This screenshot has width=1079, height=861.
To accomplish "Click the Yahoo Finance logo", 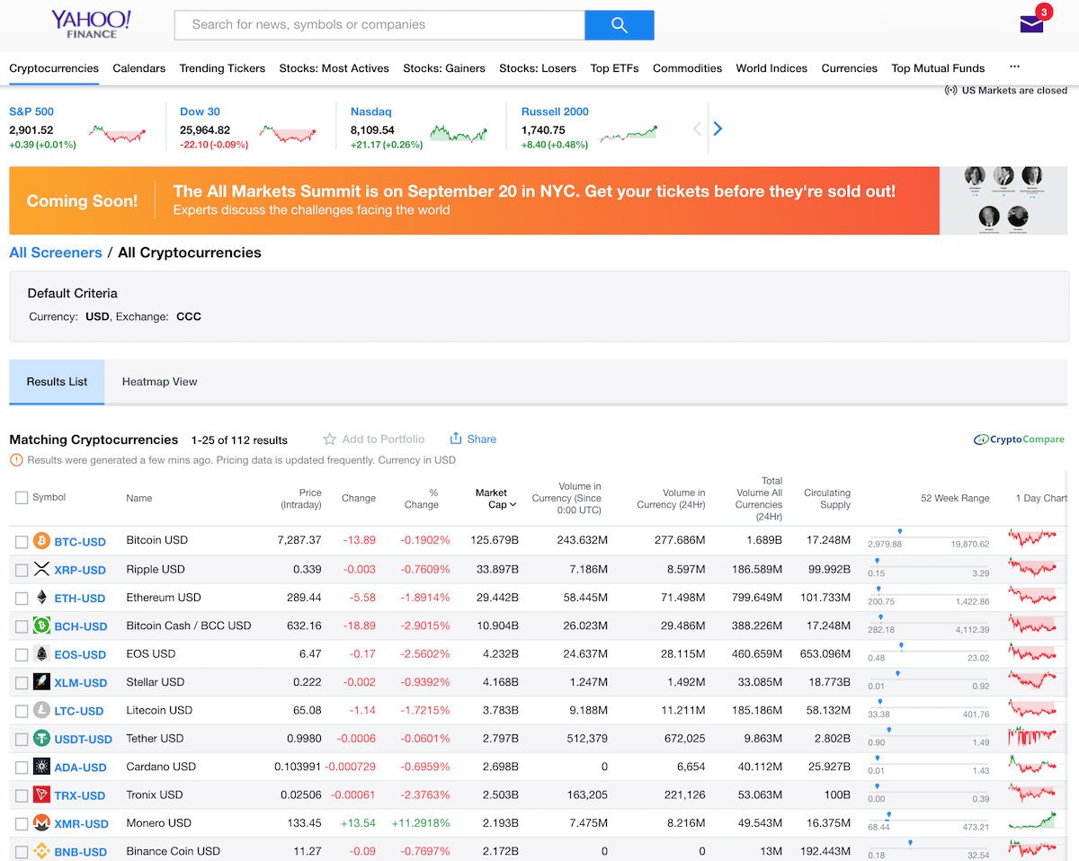I will point(91,24).
